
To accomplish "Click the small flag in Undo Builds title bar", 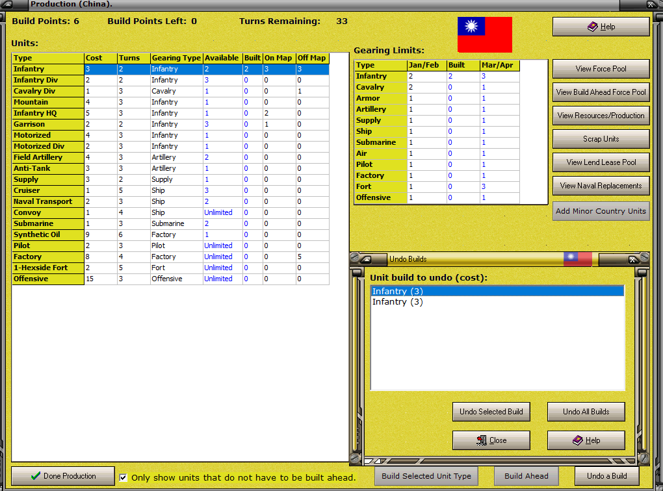I will pyautogui.click(x=578, y=258).
